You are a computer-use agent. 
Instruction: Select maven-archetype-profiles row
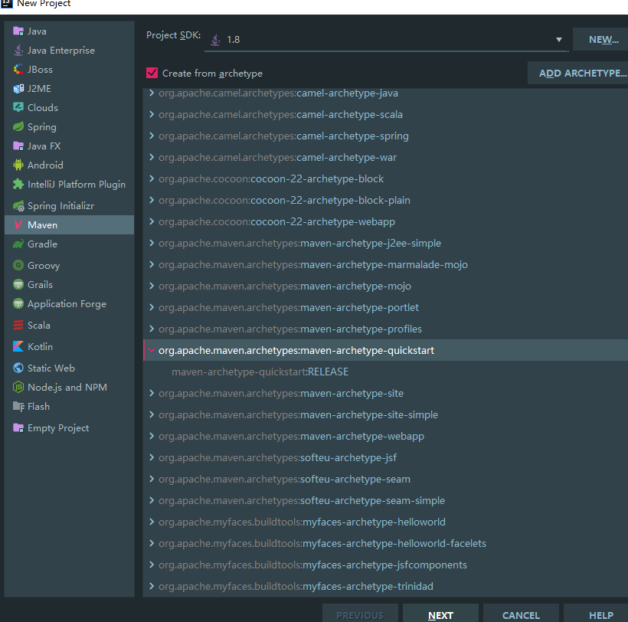point(386,329)
